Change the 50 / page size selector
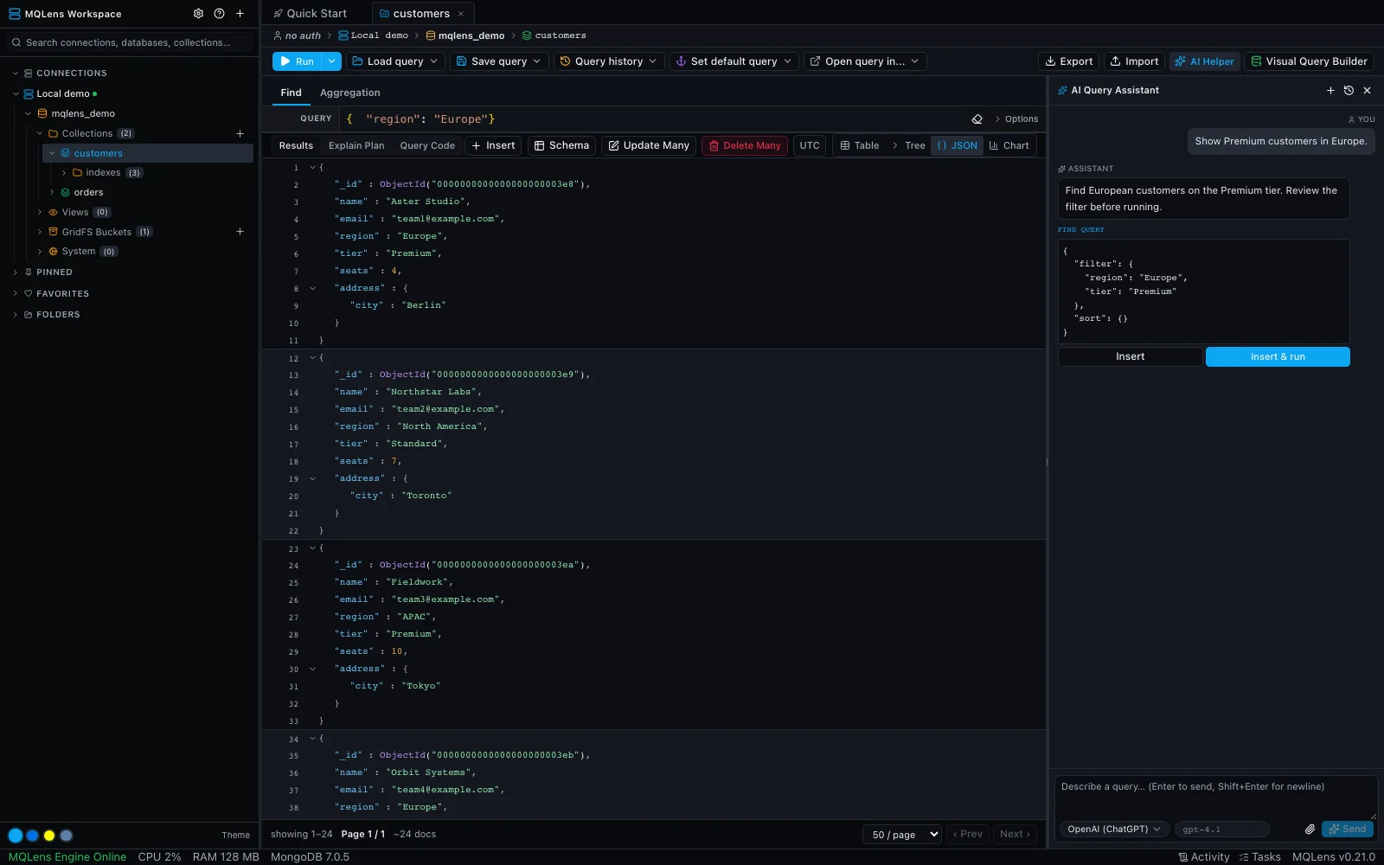Screen dimensions: 1384x865 pos(901,834)
